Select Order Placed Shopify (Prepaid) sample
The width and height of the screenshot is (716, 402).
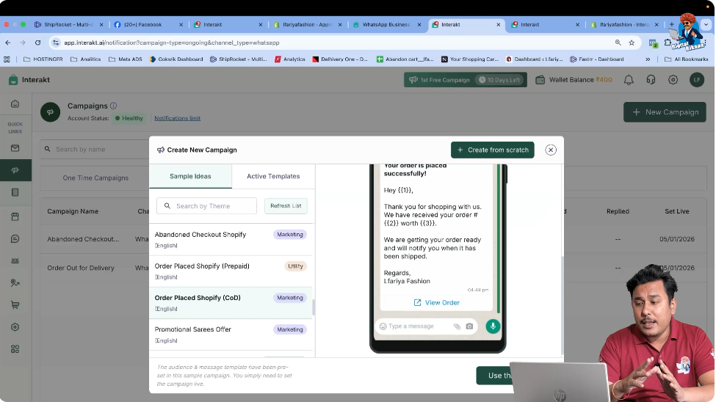[x=231, y=271]
